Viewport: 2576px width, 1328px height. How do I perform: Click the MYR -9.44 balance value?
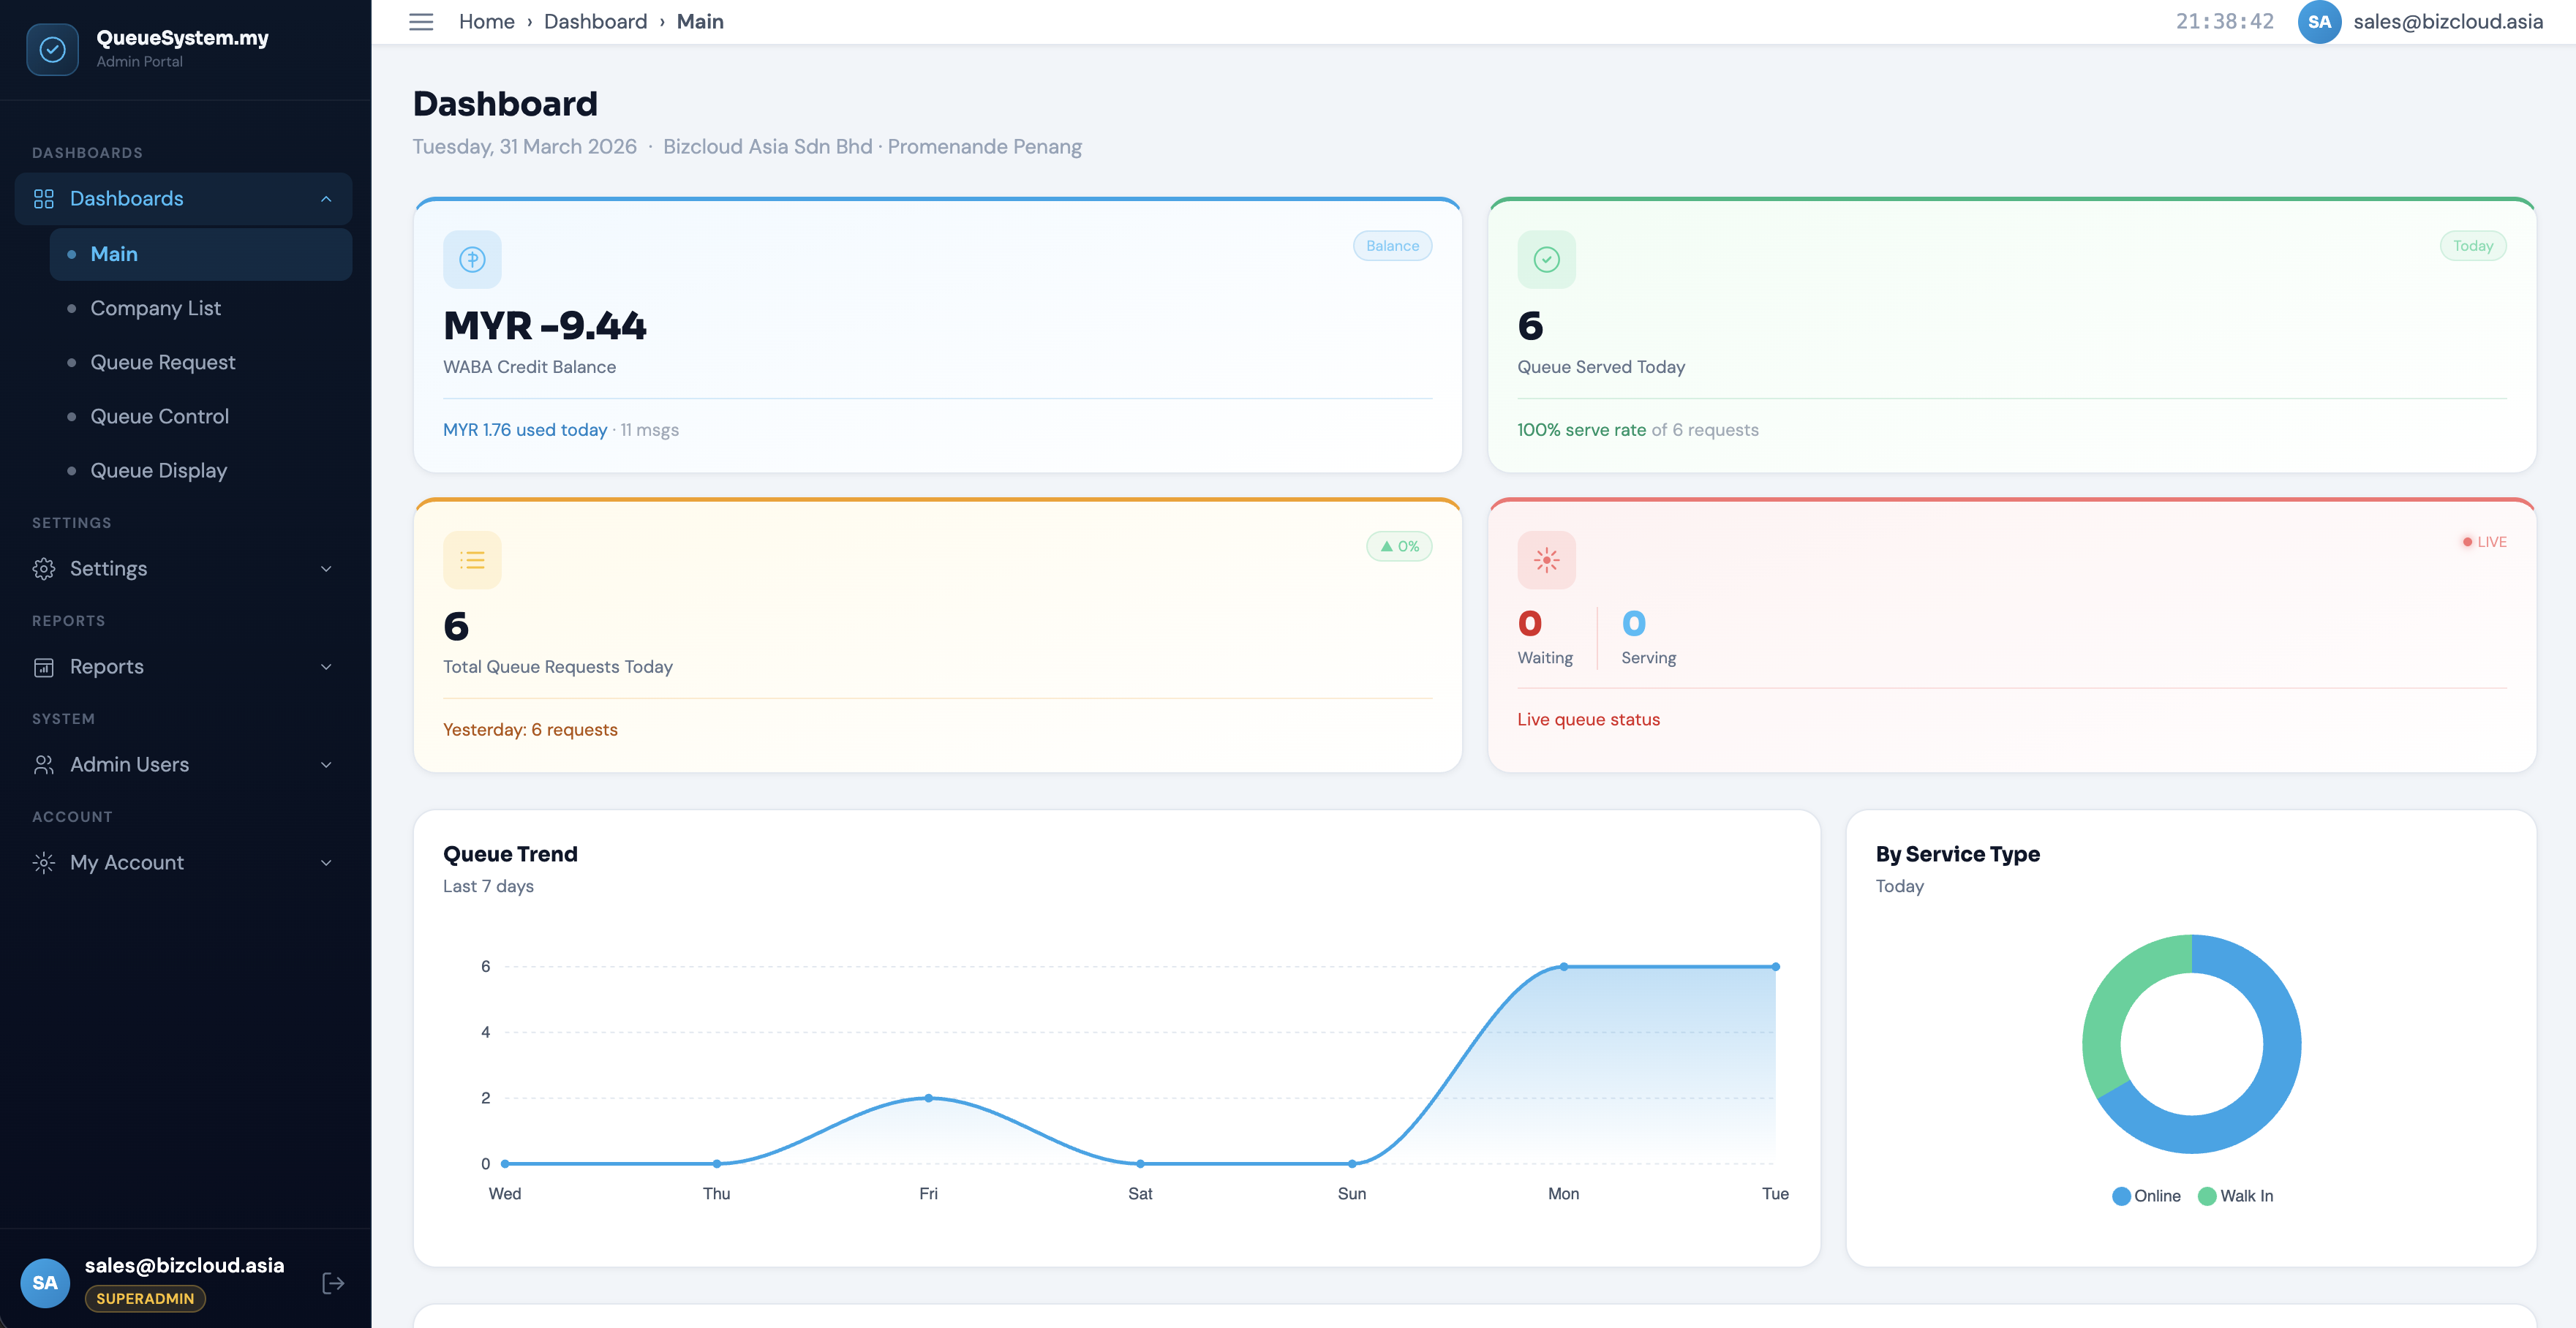point(545,326)
